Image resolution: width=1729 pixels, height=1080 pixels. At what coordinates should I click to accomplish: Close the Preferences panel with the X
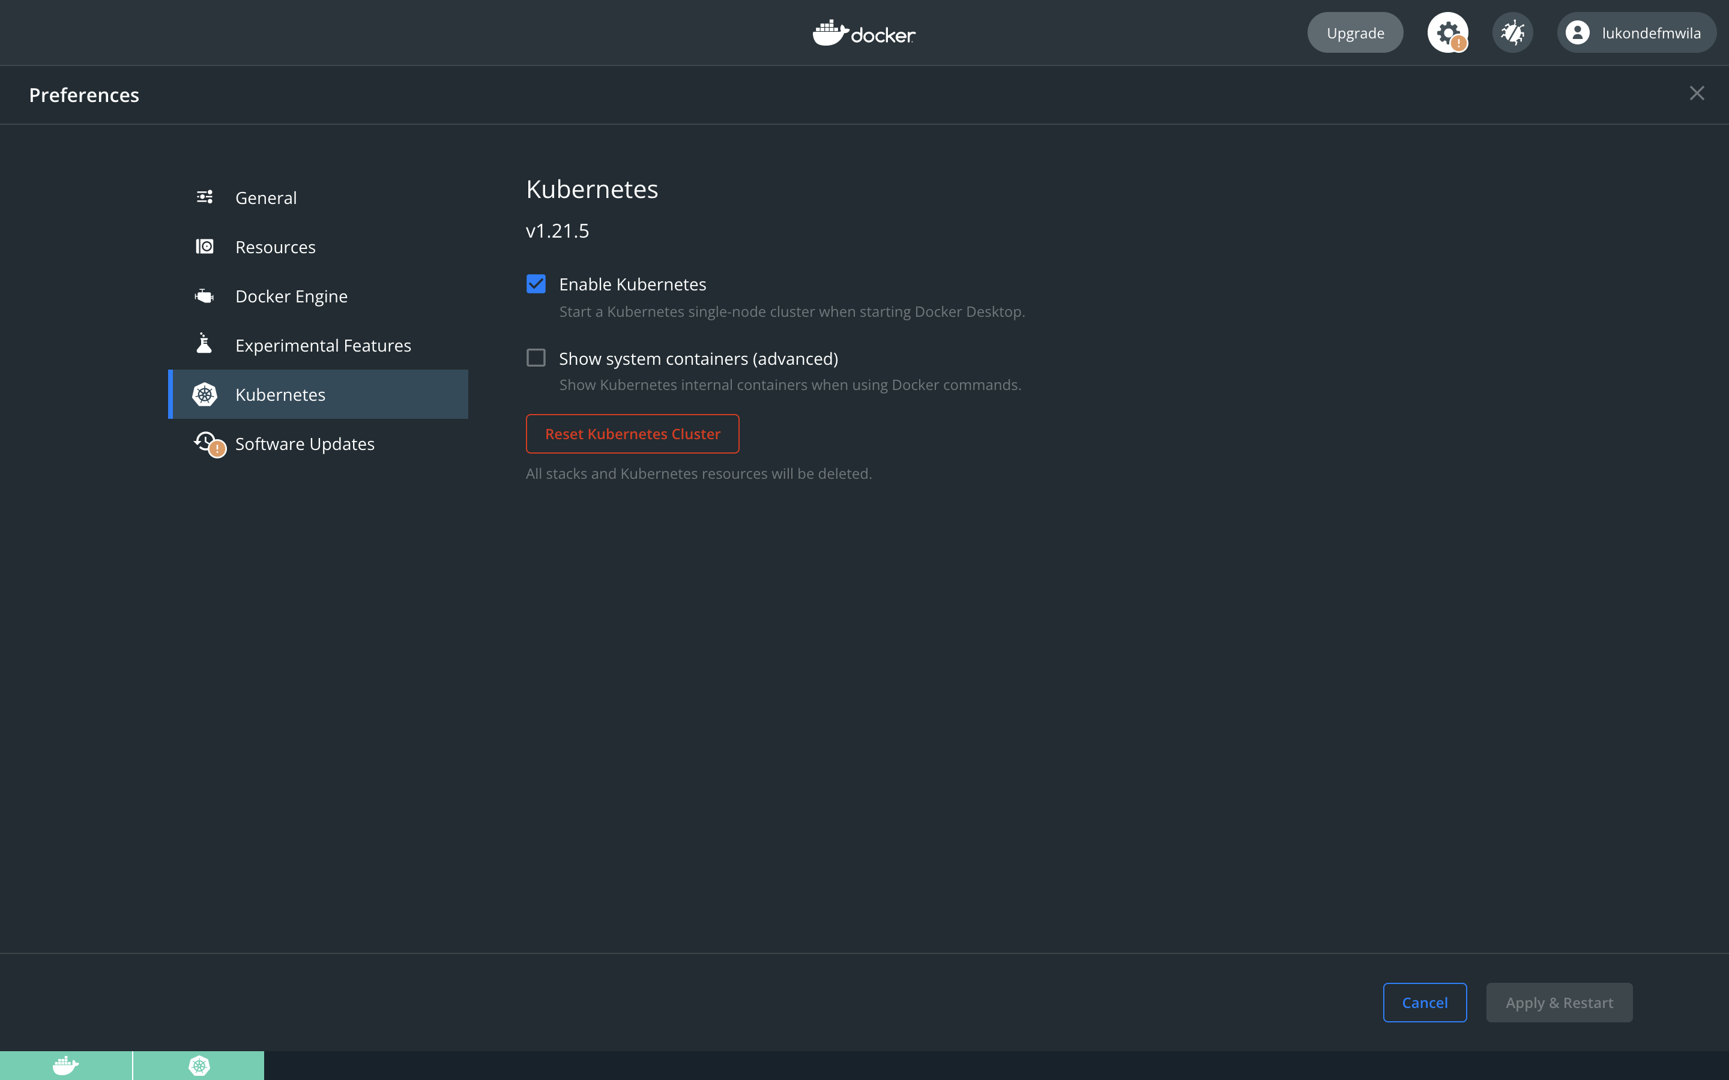[1697, 94]
